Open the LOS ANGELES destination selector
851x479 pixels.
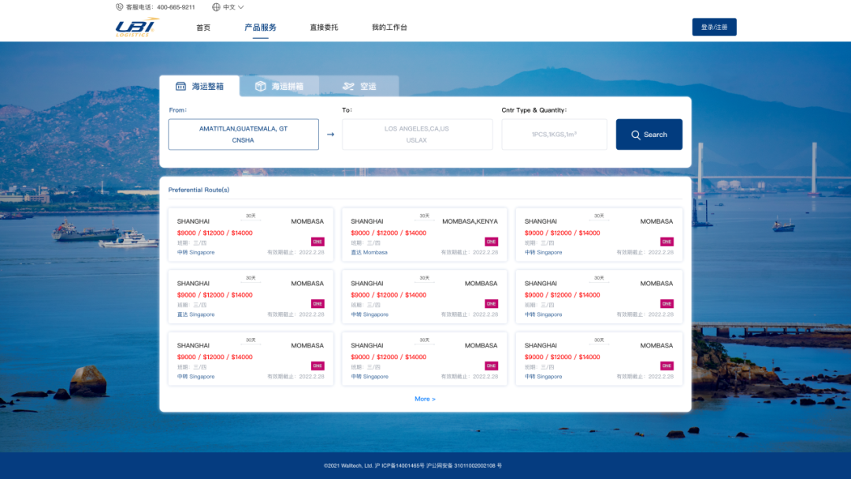point(417,134)
